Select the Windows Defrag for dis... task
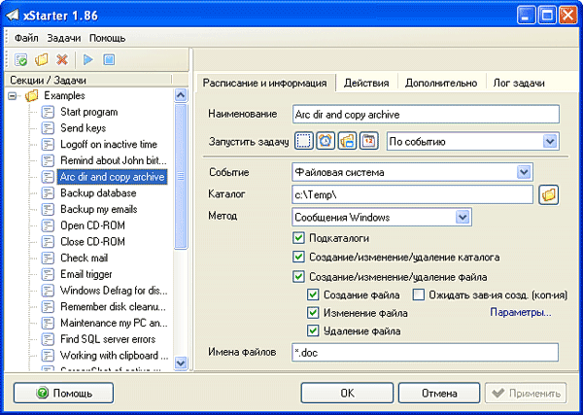 coord(114,291)
